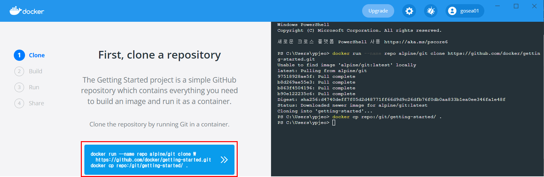Click the PowerShell prompt cursor in terminal
The height and width of the screenshot is (177, 544).
pos(334,123)
